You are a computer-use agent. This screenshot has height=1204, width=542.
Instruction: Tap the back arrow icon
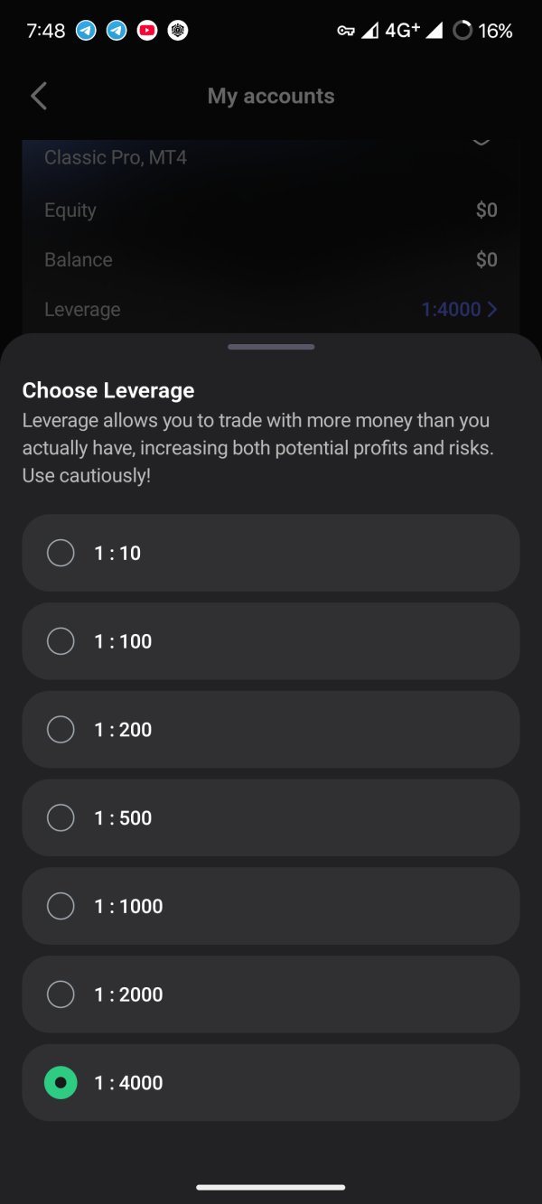click(x=38, y=96)
